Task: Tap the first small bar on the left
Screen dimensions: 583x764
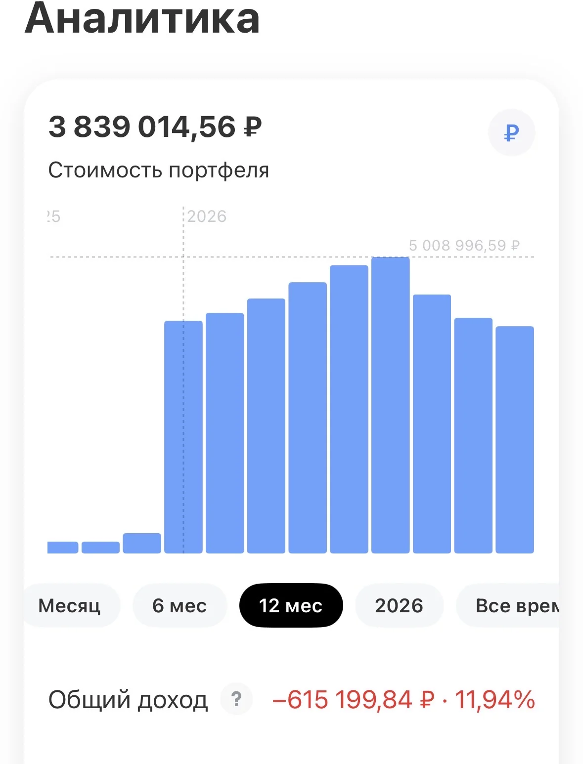Action: tap(63, 548)
